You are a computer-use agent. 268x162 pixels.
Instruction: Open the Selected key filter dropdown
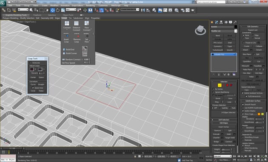tap(222, 156)
